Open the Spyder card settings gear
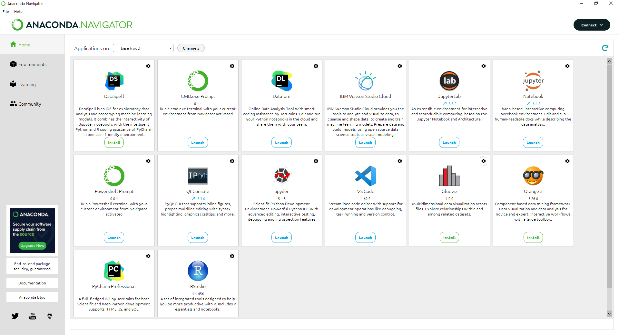619x335 pixels. click(316, 161)
